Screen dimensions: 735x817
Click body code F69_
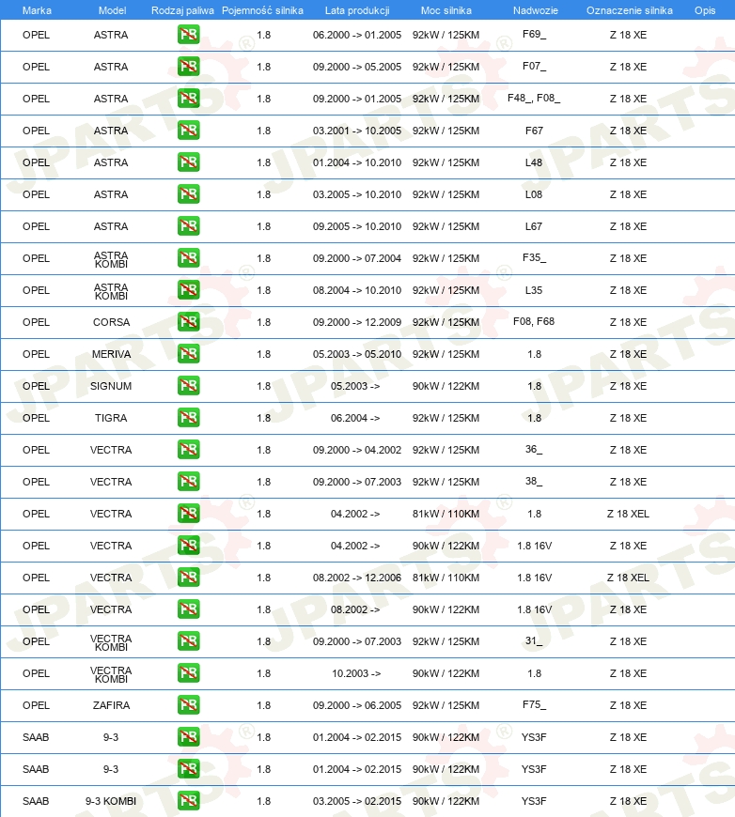534,35
